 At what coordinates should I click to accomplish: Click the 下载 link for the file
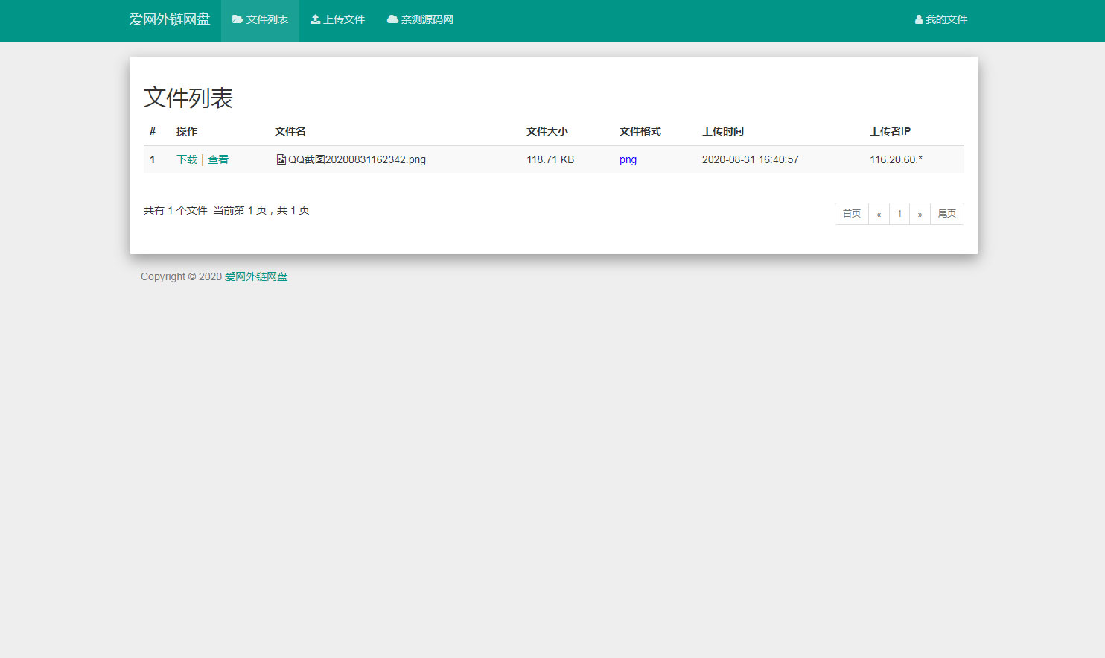(186, 159)
